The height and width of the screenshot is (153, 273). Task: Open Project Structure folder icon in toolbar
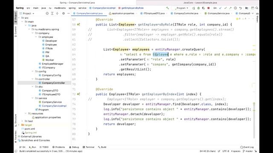point(247,8)
